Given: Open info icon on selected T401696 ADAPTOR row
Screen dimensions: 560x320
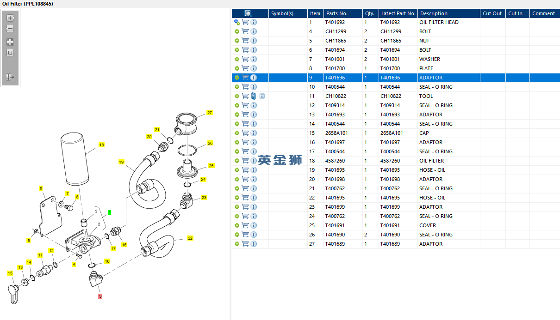Looking at the screenshot, I should click(x=254, y=78).
